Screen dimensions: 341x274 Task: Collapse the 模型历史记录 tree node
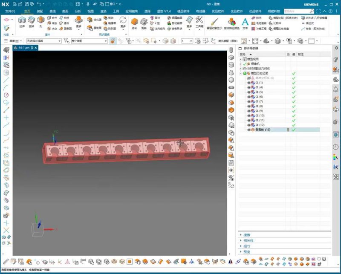(240, 73)
